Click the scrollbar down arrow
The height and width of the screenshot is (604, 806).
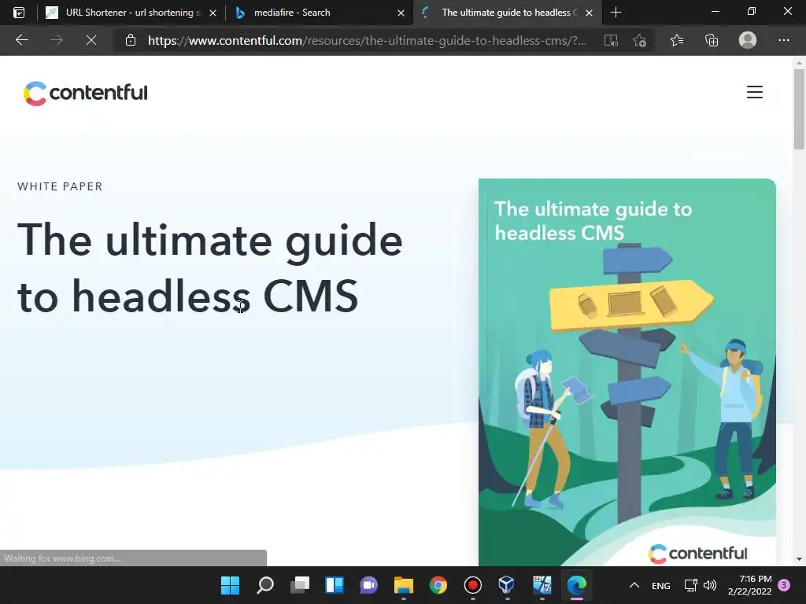pyautogui.click(x=799, y=559)
